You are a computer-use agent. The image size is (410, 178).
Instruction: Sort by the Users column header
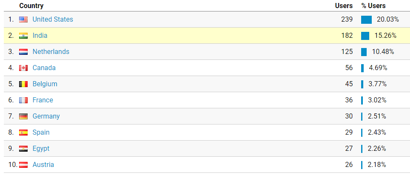pyautogui.click(x=344, y=6)
